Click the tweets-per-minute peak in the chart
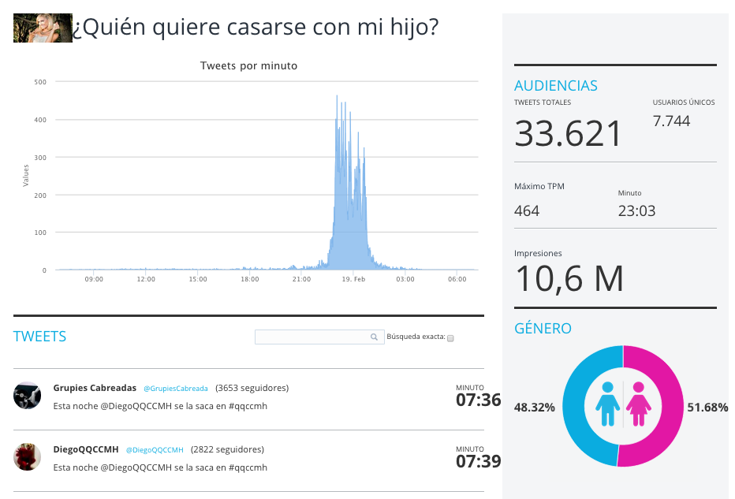 click(337, 96)
